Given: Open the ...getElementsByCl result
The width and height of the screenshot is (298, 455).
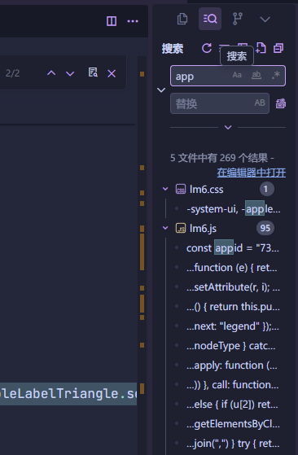Looking at the screenshot, I should [233, 424].
